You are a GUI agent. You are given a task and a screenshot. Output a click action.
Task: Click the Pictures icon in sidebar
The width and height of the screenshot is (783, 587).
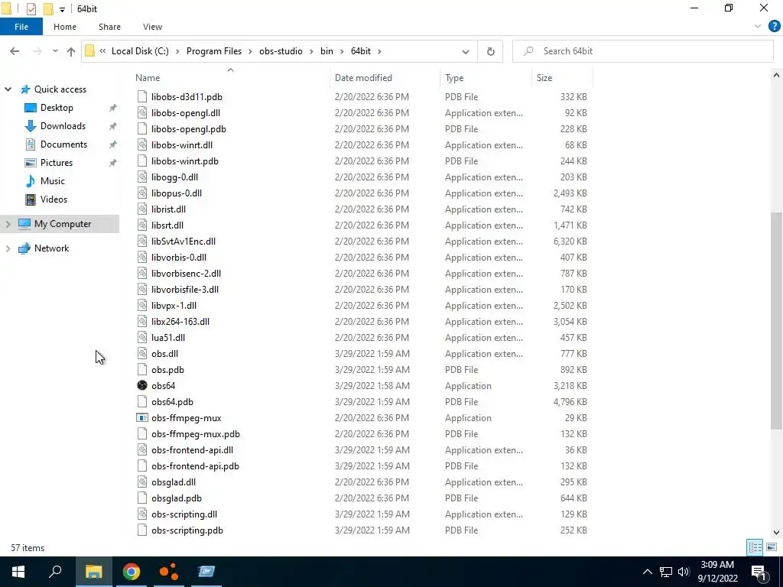click(x=31, y=163)
